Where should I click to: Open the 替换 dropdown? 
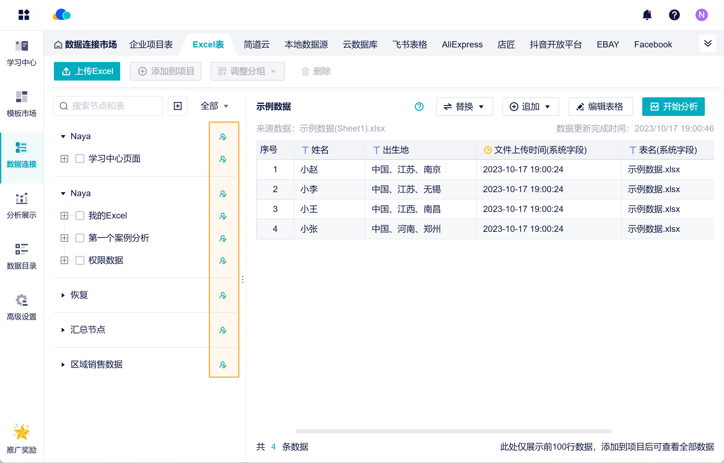(464, 107)
